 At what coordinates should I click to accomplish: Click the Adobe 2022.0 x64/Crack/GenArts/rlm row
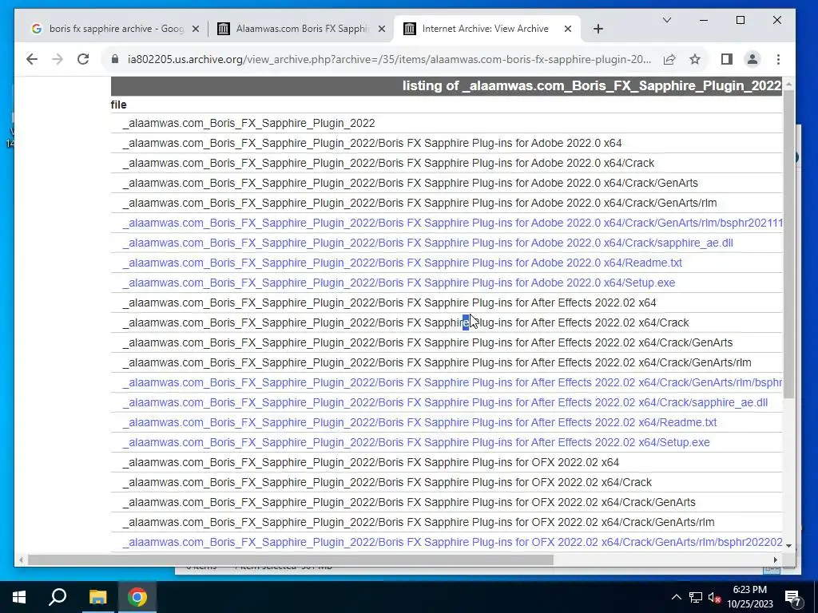tap(447, 203)
